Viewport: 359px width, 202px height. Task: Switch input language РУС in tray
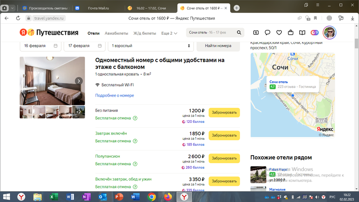tap(332, 197)
